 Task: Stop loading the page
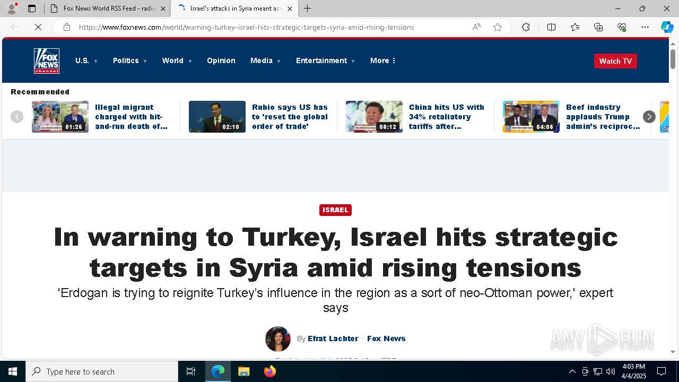(x=38, y=27)
